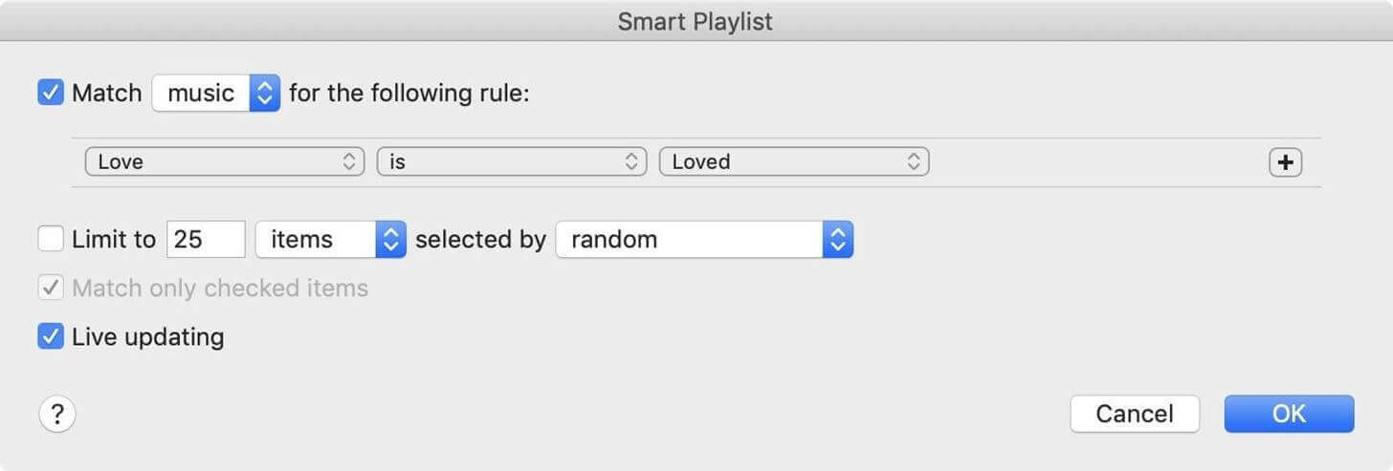Image resolution: width=1393 pixels, height=471 pixels.
Task: Click the limit count field showing 25
Action: 206,239
